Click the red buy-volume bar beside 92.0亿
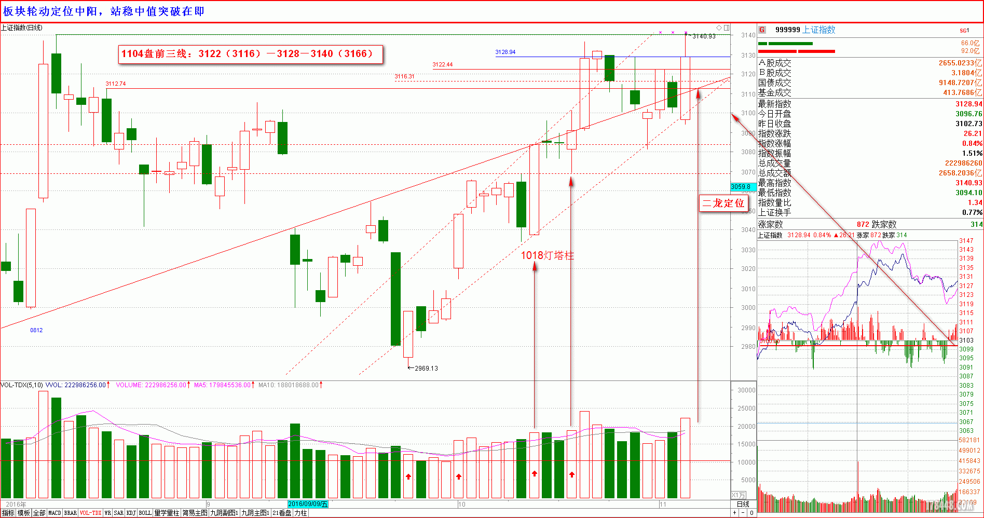984x518 pixels. point(797,51)
